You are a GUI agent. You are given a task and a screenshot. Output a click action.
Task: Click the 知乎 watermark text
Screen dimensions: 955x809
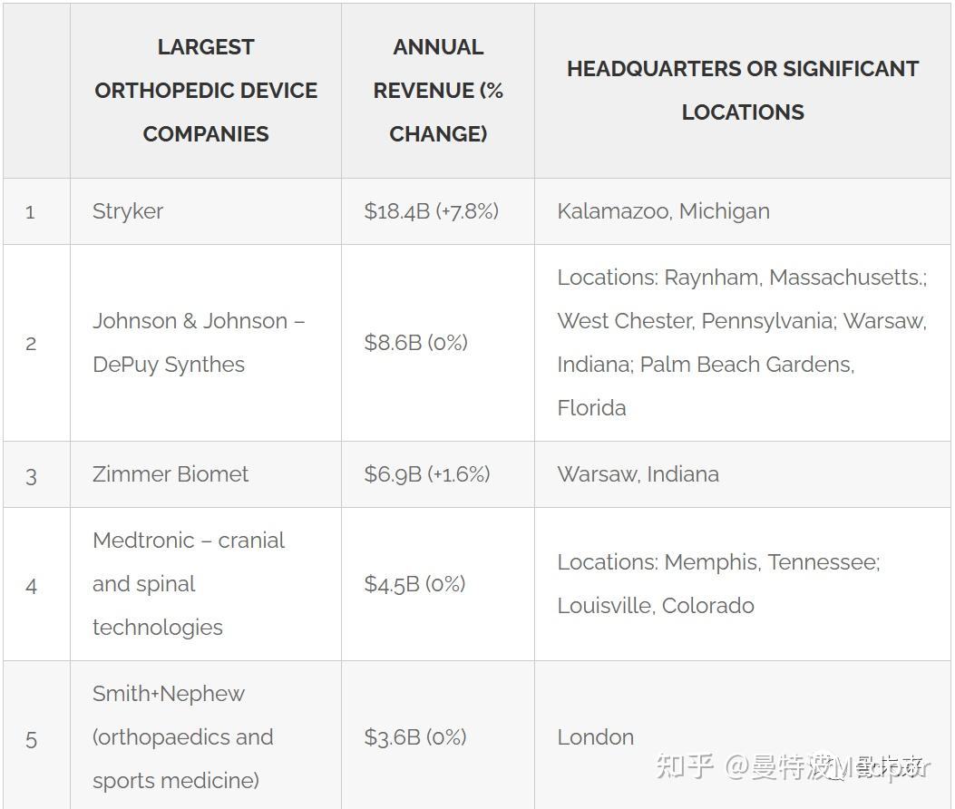pos(684,766)
